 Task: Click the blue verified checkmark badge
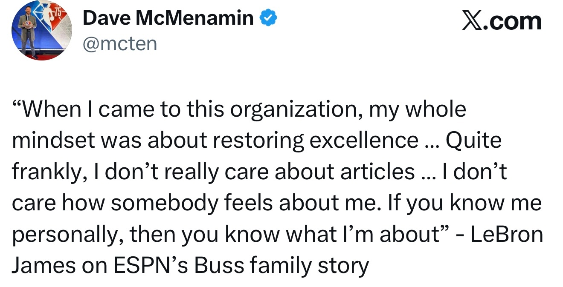click(269, 18)
